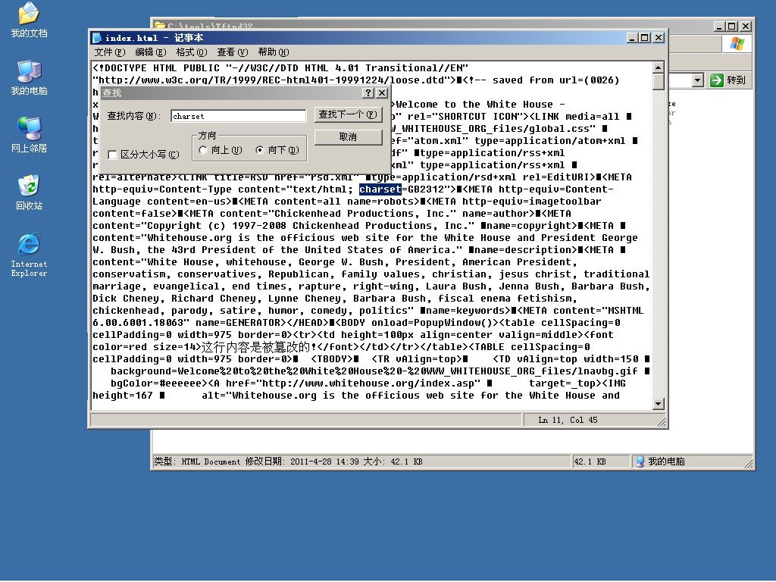Click the Windows flag logo in Explorer

pyautogui.click(x=737, y=44)
